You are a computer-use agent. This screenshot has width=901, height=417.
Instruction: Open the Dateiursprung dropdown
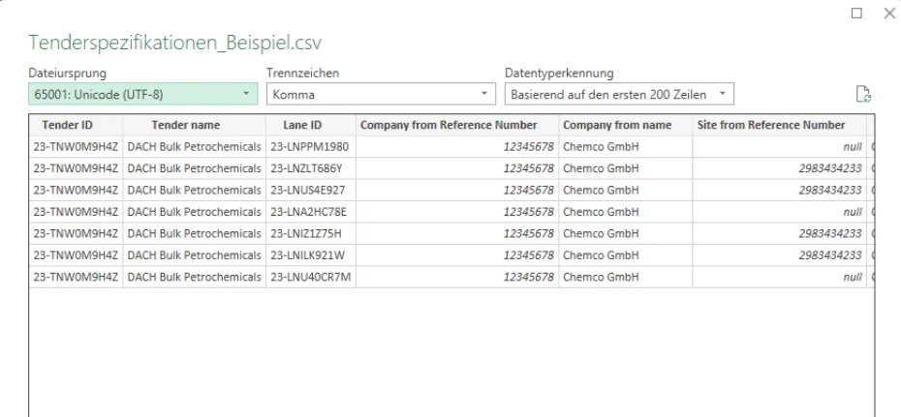click(143, 94)
